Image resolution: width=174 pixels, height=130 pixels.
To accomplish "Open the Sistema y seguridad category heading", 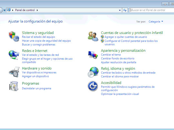I will point(38,33).
